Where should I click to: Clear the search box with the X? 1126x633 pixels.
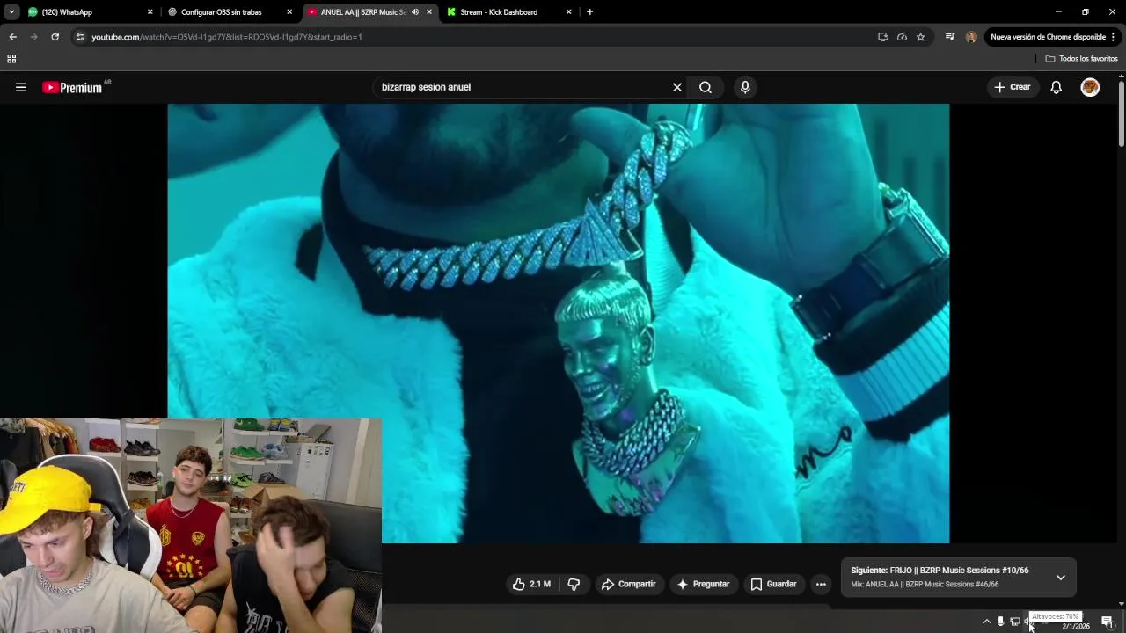(677, 87)
